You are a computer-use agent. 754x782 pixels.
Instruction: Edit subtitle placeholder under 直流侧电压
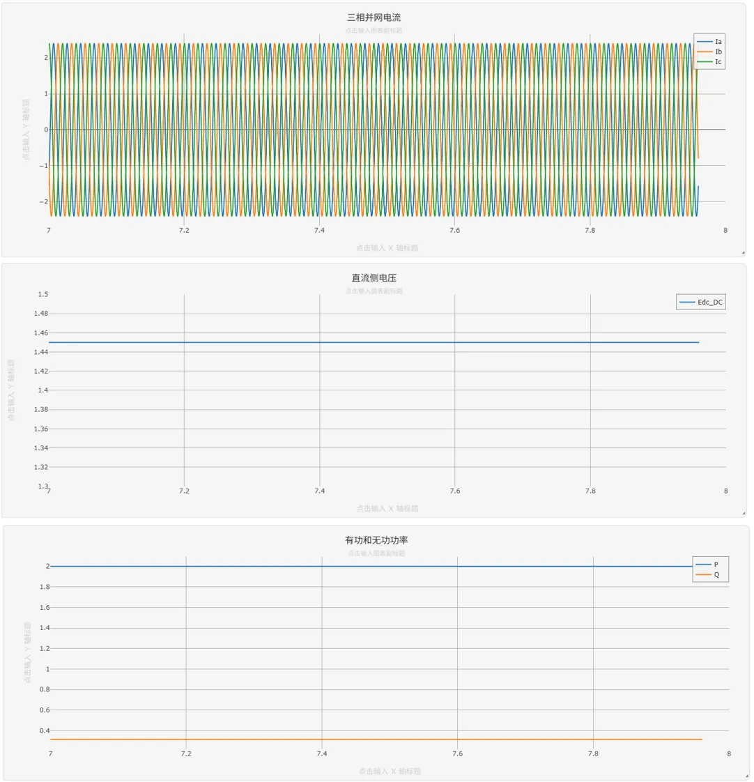374,291
